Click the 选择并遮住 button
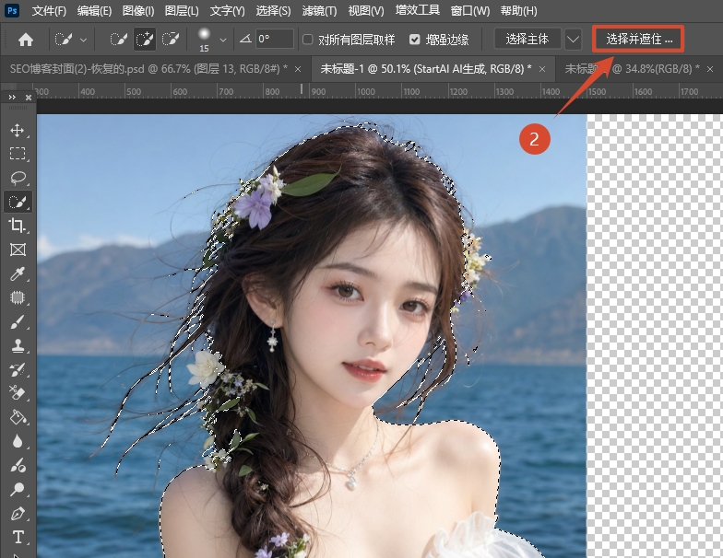 click(x=638, y=40)
